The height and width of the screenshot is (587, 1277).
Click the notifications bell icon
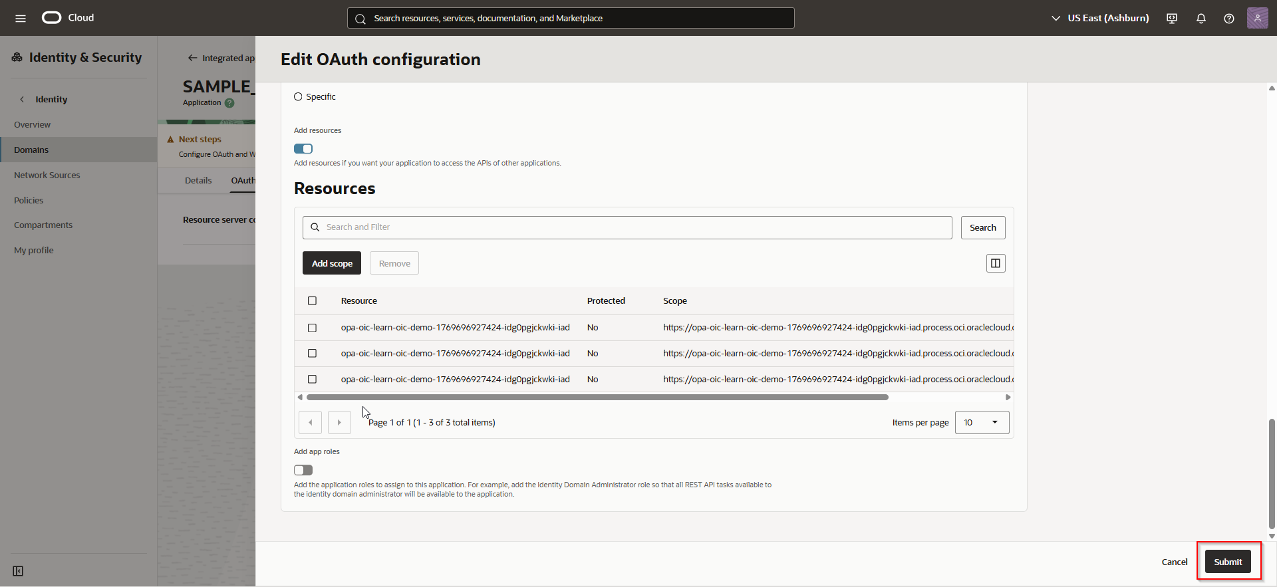pyautogui.click(x=1201, y=19)
